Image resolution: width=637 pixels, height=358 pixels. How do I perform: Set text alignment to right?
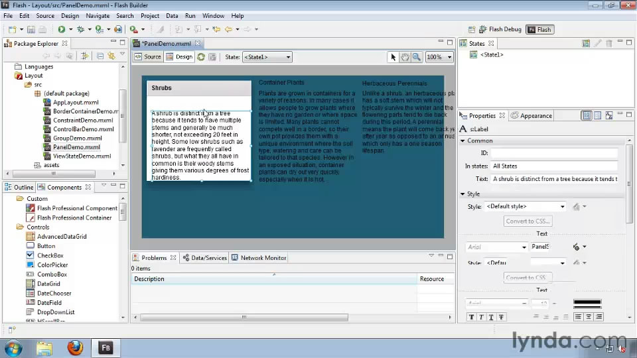coord(599,317)
